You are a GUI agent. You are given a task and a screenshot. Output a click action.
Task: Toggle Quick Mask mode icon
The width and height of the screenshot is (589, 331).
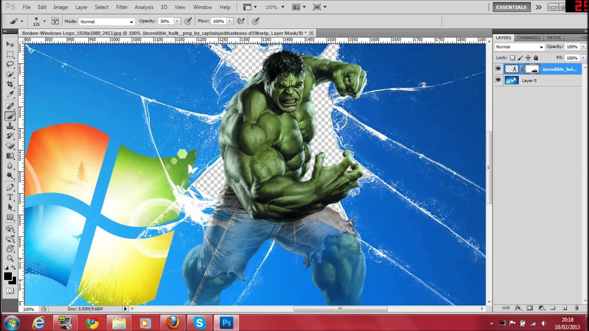tap(10, 291)
